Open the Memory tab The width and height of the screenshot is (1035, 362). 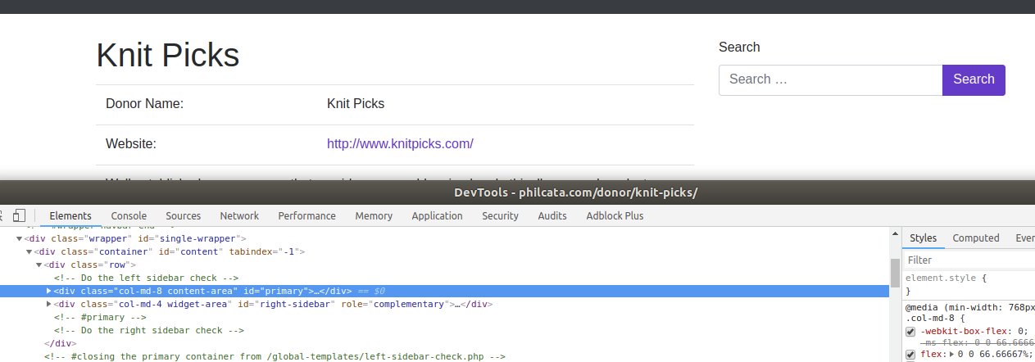pyautogui.click(x=374, y=216)
